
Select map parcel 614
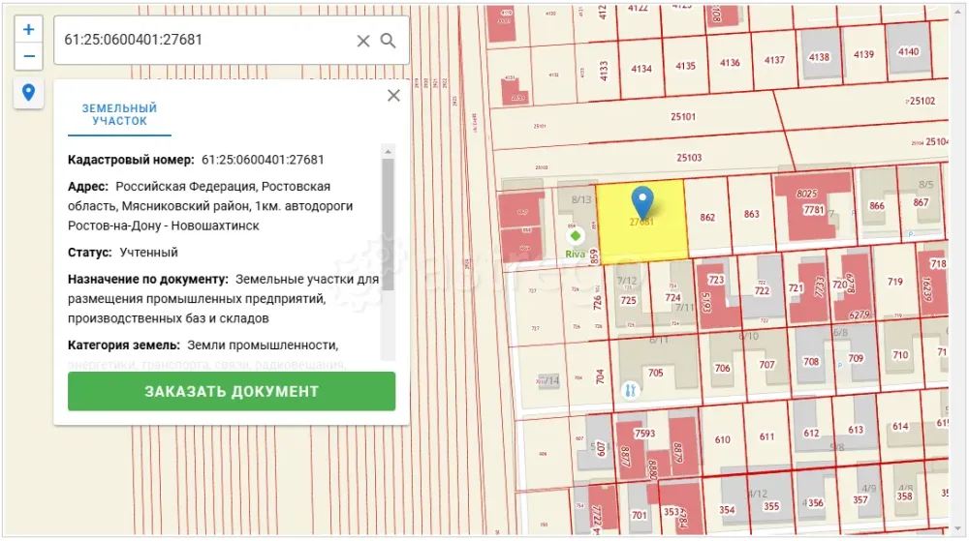900,426
